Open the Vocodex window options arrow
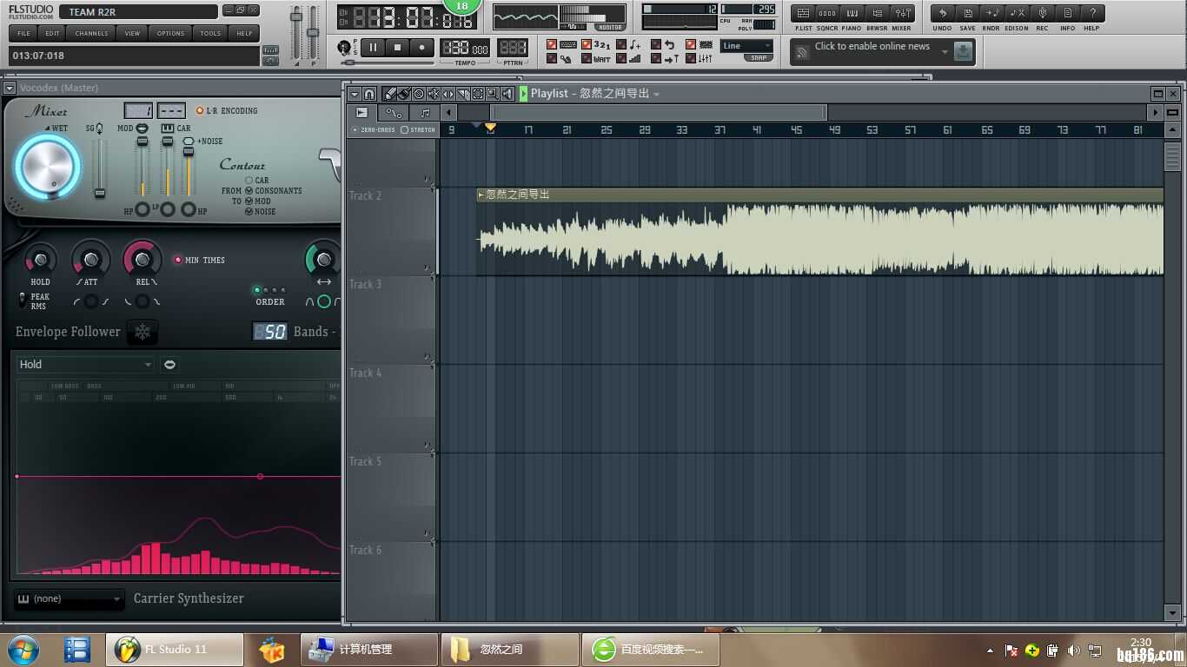 pos(10,88)
